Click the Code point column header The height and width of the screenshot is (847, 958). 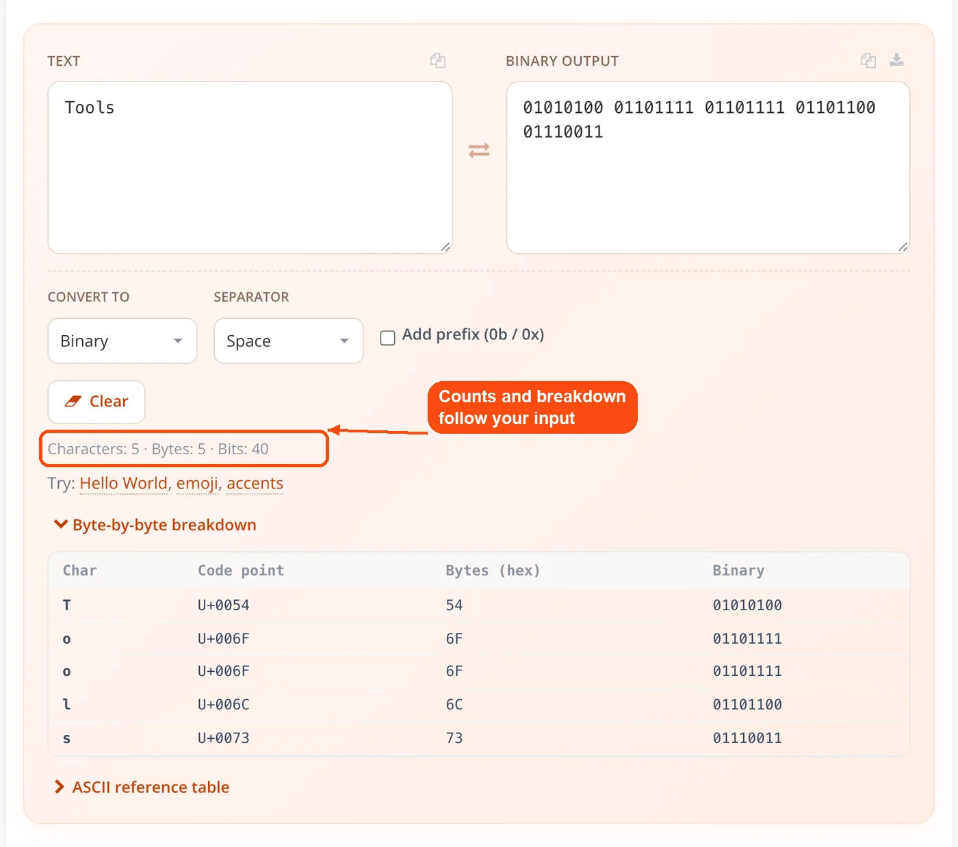coord(241,571)
